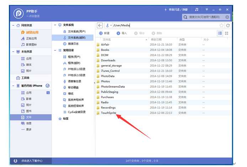Sort by 类型 column header

[182, 39]
